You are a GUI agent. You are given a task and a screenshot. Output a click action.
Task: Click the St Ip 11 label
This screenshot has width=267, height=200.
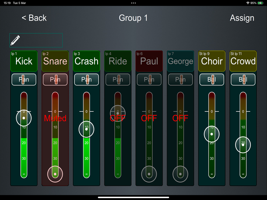[x=236, y=54]
